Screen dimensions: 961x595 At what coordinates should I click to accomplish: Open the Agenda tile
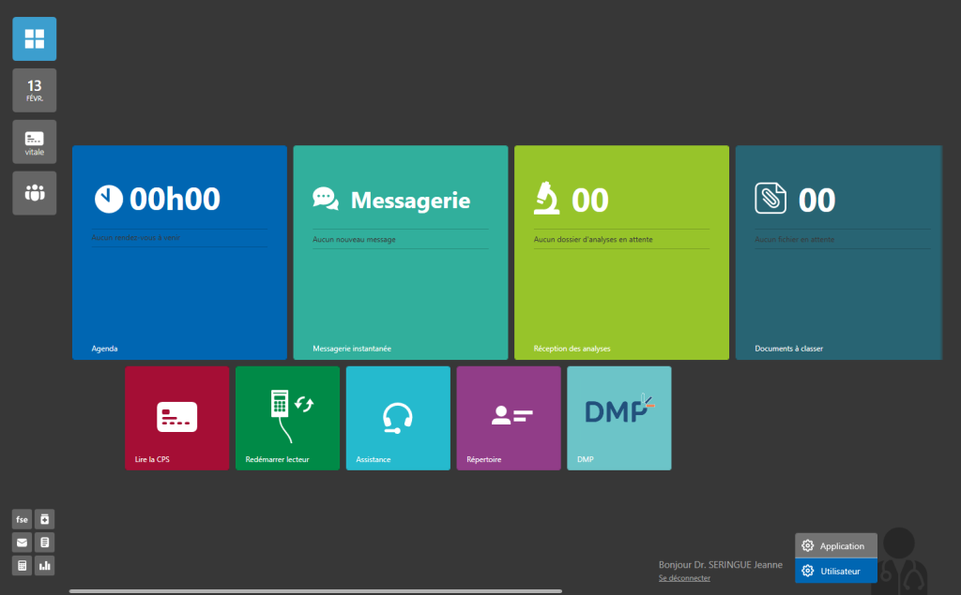click(x=179, y=252)
